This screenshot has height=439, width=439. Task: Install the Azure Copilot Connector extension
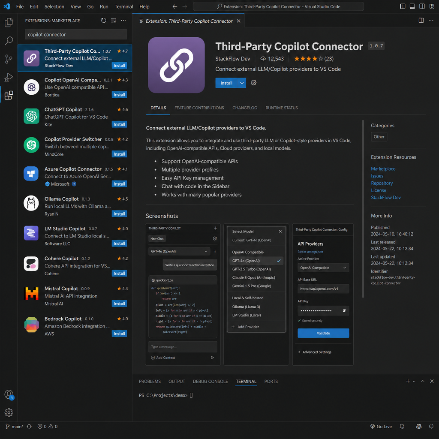[x=119, y=184]
